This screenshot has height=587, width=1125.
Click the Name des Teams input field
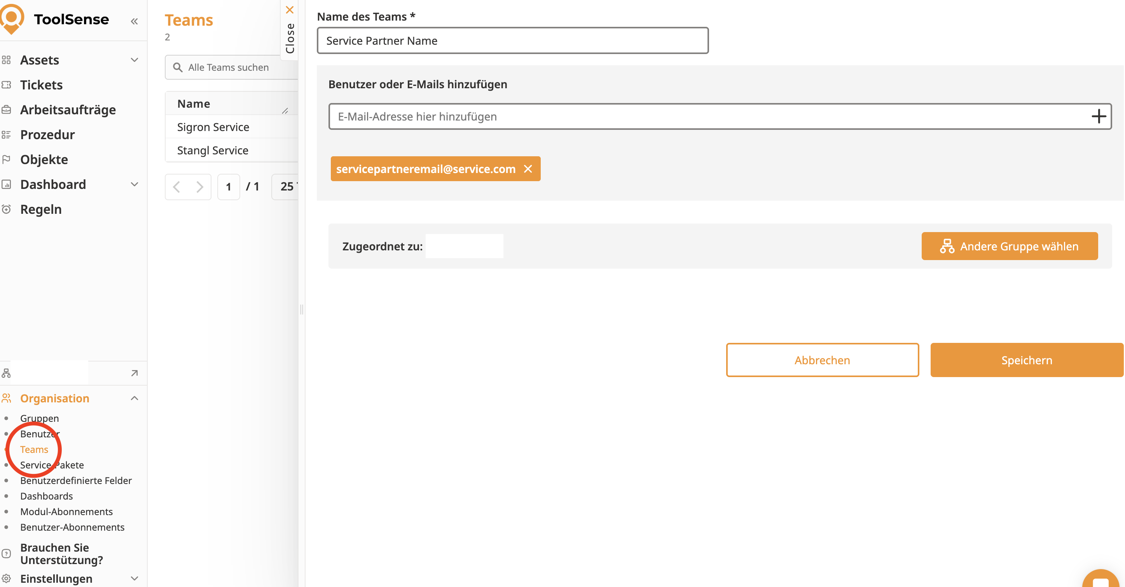[512, 40]
